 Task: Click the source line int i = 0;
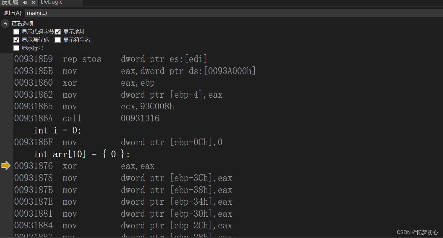pyautogui.click(x=58, y=130)
